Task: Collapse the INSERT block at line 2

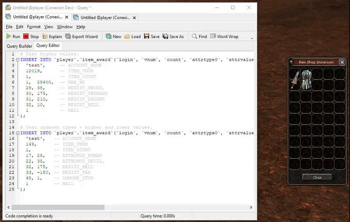Action: (x=17, y=60)
